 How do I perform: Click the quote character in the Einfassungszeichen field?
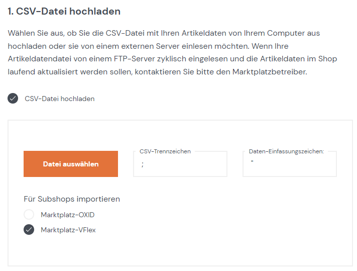coord(252,161)
